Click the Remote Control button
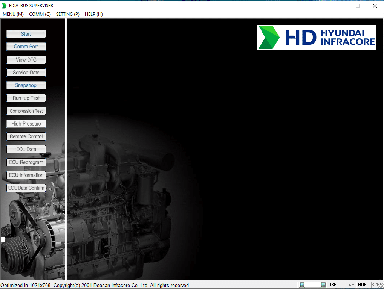384x289 pixels. pyautogui.click(x=26, y=136)
